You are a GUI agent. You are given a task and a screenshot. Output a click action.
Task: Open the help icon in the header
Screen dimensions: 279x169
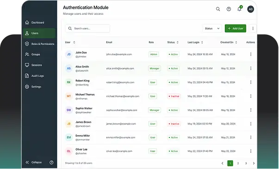coord(229,9)
